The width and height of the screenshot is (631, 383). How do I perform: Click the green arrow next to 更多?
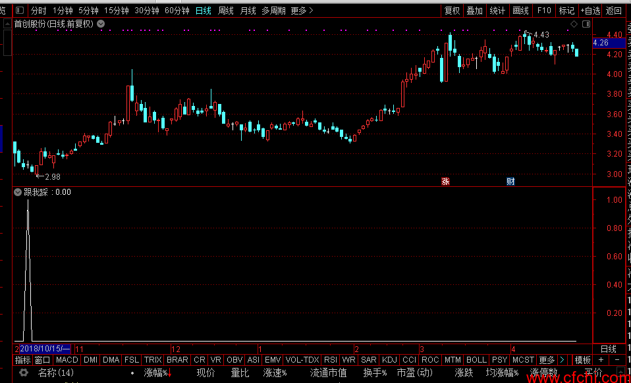tap(562, 360)
